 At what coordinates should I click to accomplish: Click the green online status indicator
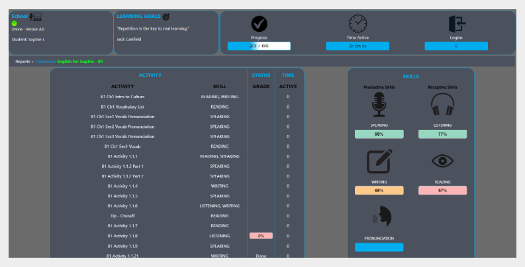tap(15, 23)
